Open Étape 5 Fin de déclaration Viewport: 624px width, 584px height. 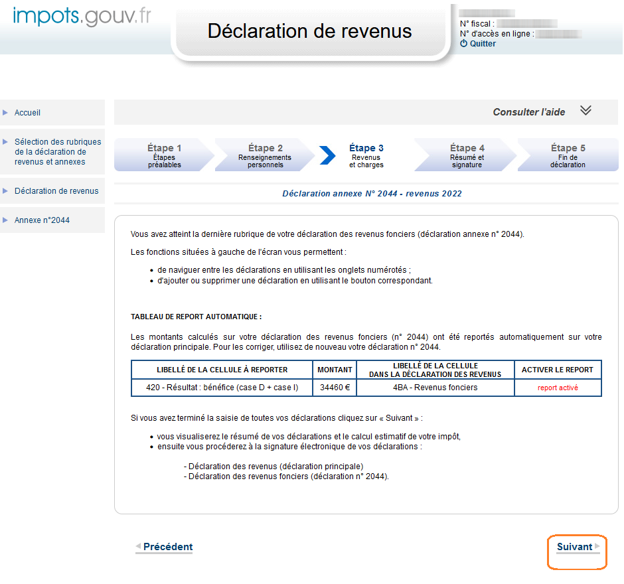pyautogui.click(x=568, y=155)
